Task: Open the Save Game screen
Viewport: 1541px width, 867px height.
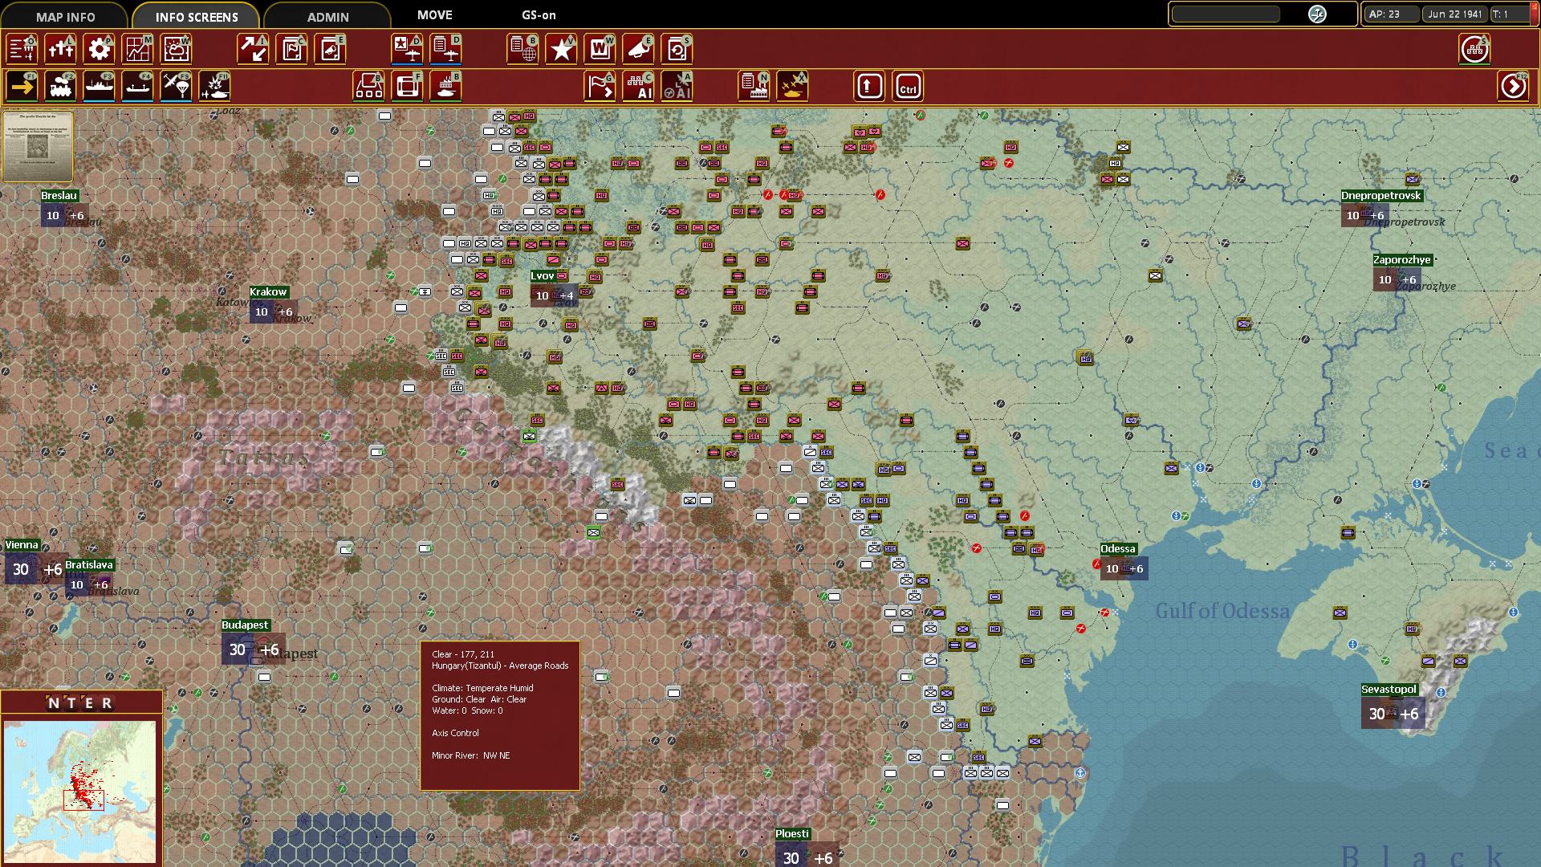Action: click(x=677, y=49)
